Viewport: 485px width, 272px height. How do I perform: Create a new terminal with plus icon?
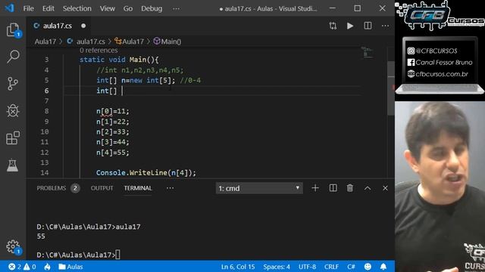(315, 188)
